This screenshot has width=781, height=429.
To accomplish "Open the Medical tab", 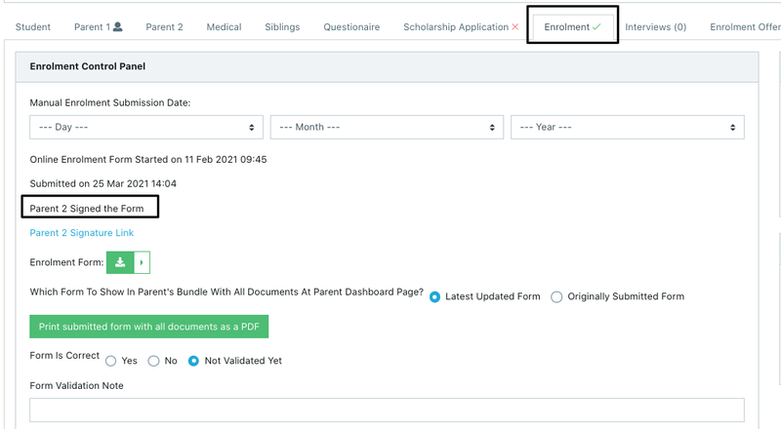I will [224, 27].
